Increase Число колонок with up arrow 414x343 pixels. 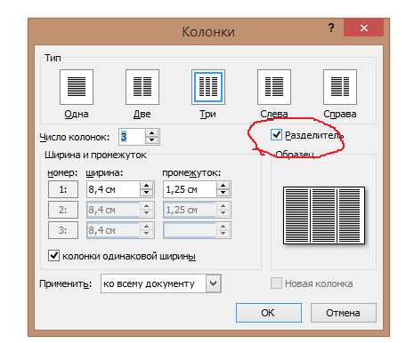tap(152, 133)
